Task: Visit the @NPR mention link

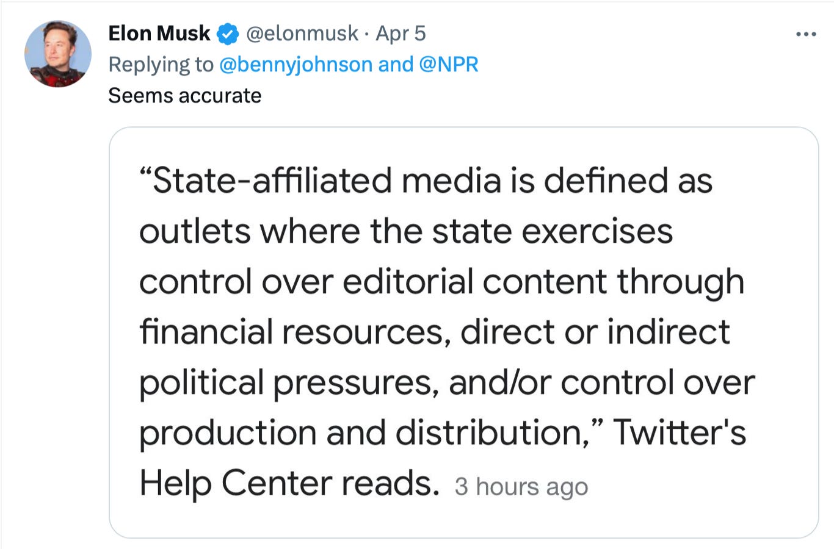Action: coord(449,65)
